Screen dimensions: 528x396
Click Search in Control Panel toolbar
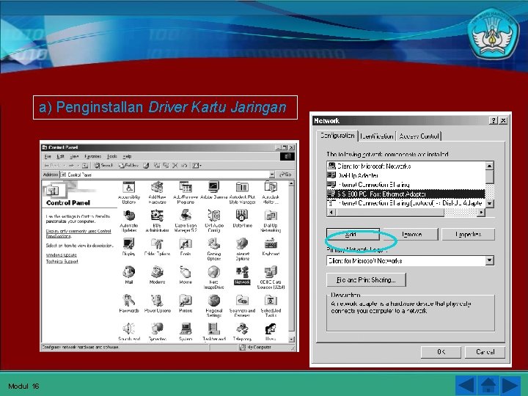pyautogui.click(x=103, y=165)
